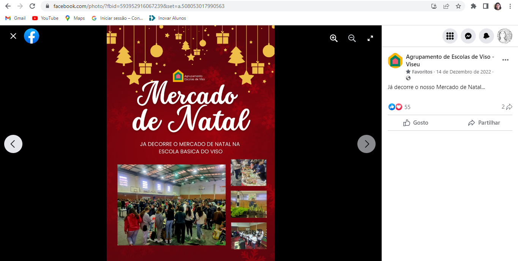
Task: Focus the address bar URL
Action: click(139, 6)
